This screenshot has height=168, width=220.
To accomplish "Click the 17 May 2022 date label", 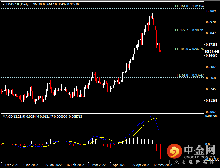I will pos(163,165).
